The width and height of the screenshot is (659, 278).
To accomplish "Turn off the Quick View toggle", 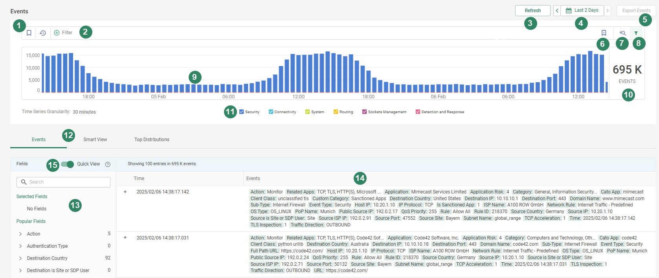I will click(68, 164).
